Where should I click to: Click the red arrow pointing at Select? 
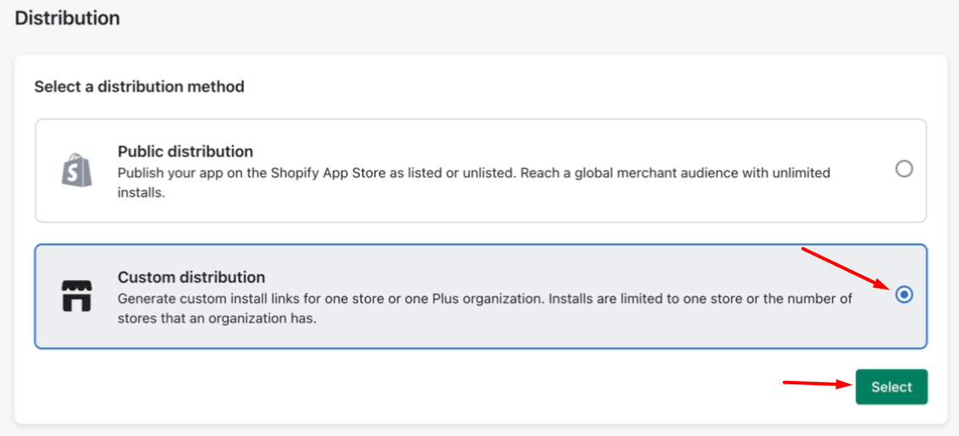[x=816, y=384]
